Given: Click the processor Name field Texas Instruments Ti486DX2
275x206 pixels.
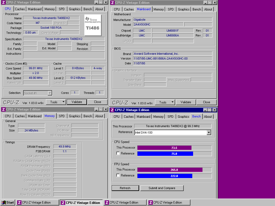Looking at the screenshot, I should tap(51, 18).
